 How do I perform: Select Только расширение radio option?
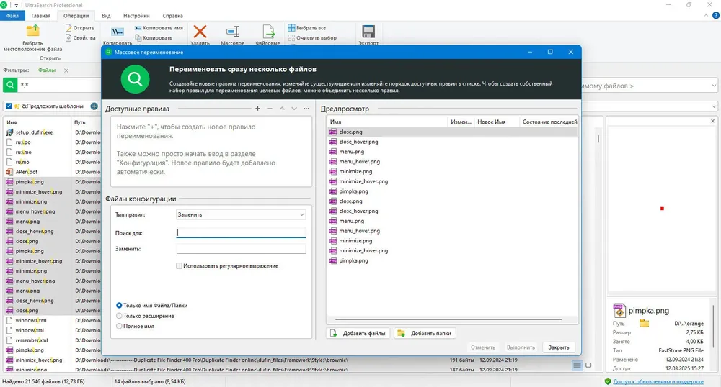tap(119, 316)
